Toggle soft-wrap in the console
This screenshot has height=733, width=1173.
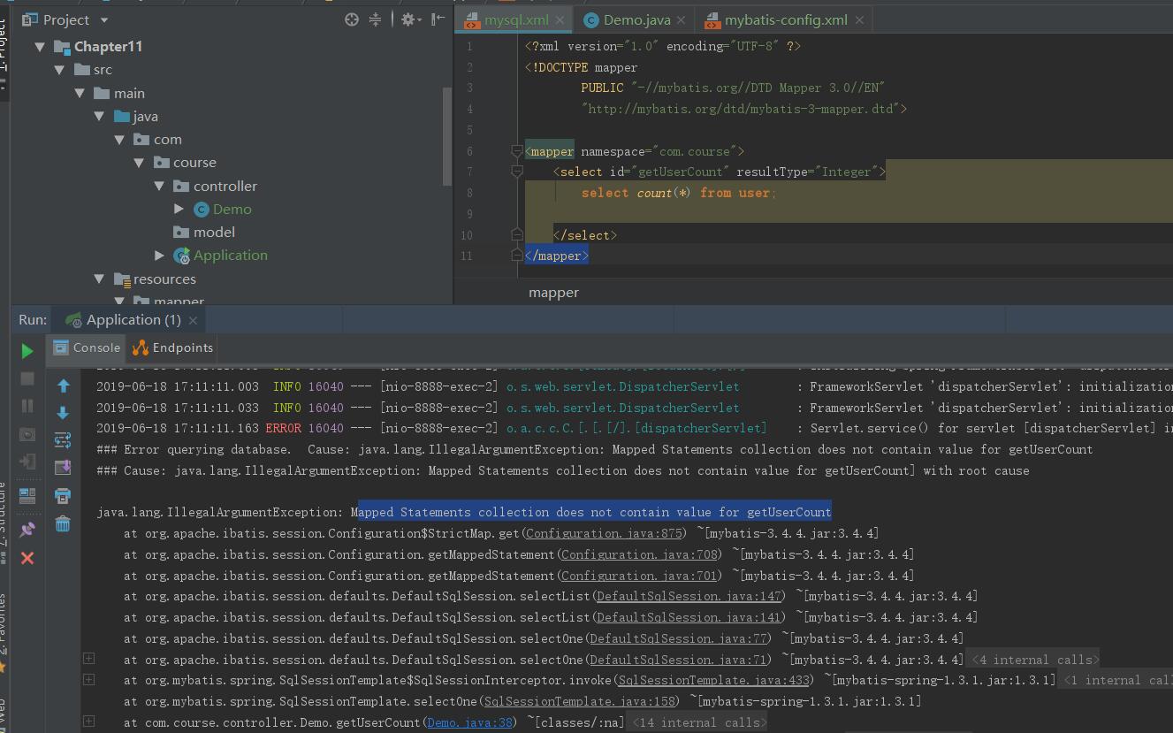click(63, 440)
